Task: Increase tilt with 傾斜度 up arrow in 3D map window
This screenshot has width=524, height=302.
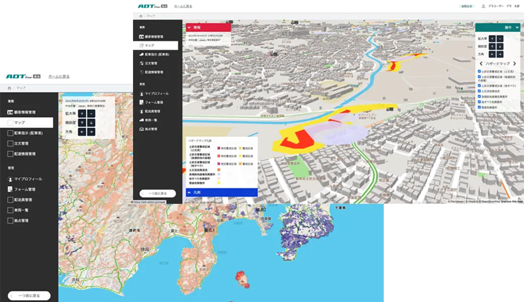Action: pyautogui.click(x=492, y=46)
